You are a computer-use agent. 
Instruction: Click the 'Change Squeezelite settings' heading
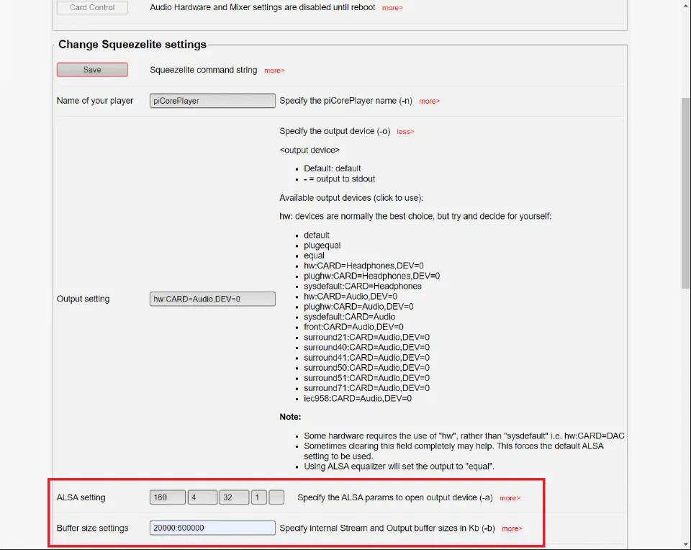click(x=132, y=45)
